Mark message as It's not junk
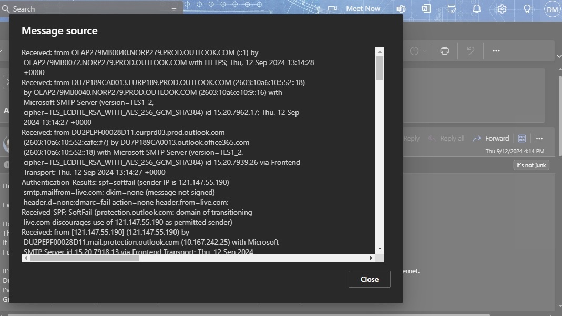This screenshot has height=316, width=562. (x=531, y=165)
